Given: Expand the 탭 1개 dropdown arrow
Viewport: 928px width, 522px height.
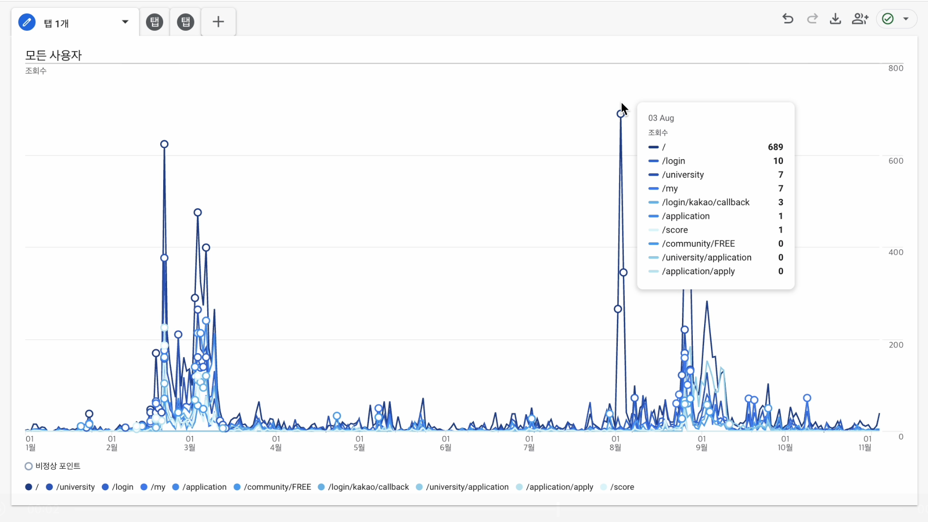Looking at the screenshot, I should 125,22.
